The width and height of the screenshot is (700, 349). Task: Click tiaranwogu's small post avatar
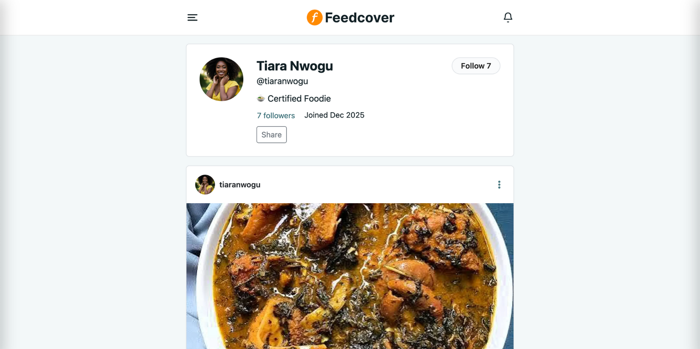(205, 184)
